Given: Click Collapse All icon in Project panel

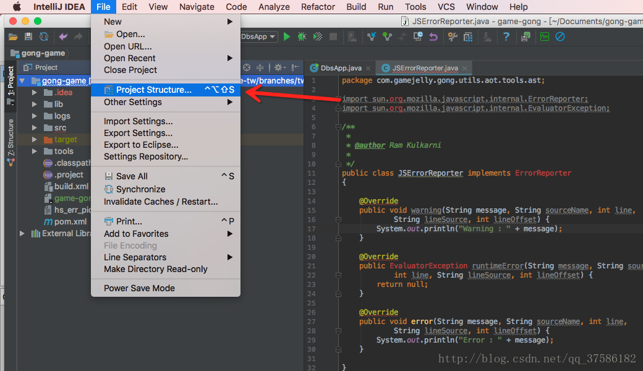Looking at the screenshot, I should click(x=260, y=67).
